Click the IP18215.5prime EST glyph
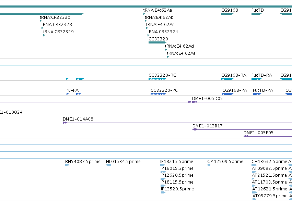This screenshot has width=292, height=201. pyautogui.click(x=163, y=165)
